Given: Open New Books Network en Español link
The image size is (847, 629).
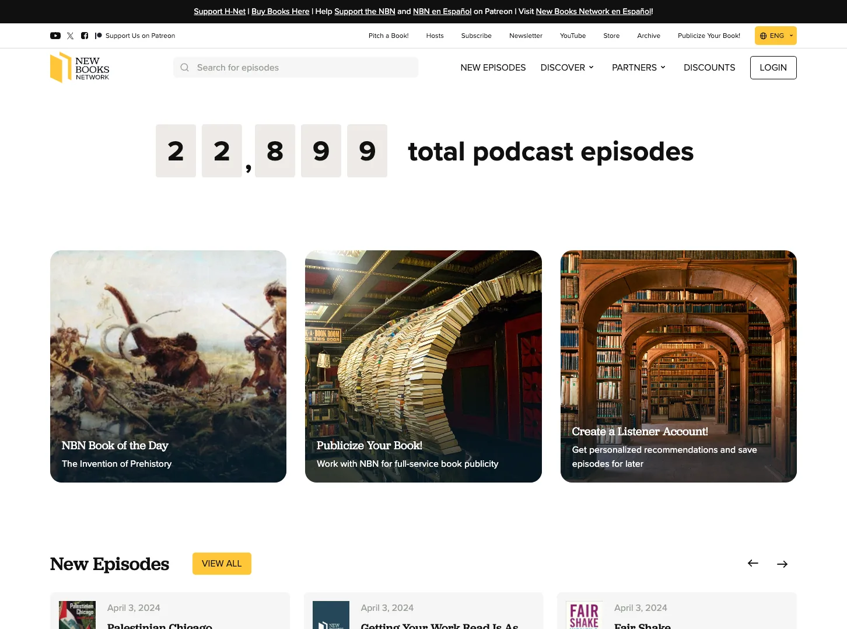Looking at the screenshot, I should [x=593, y=11].
